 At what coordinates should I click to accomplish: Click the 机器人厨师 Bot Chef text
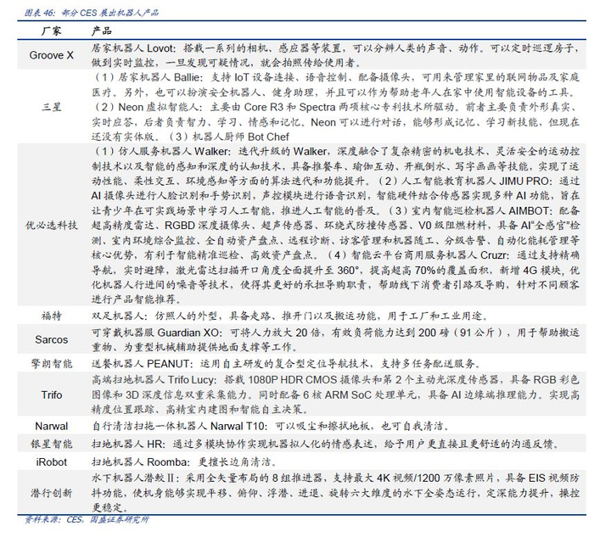240,137
